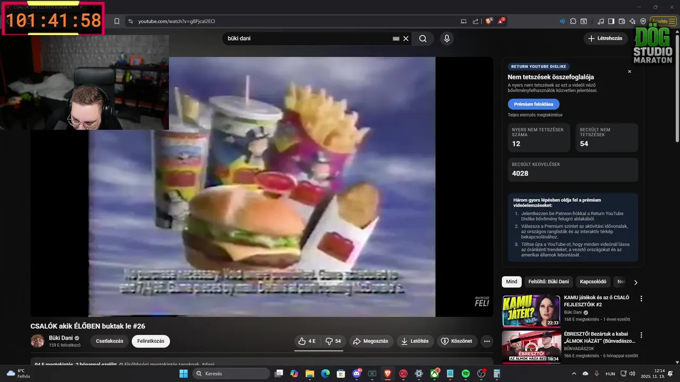Image resolution: width=680 pixels, height=382 pixels.
Task: Open the Büki Dani channel name link
Action: 61,338
